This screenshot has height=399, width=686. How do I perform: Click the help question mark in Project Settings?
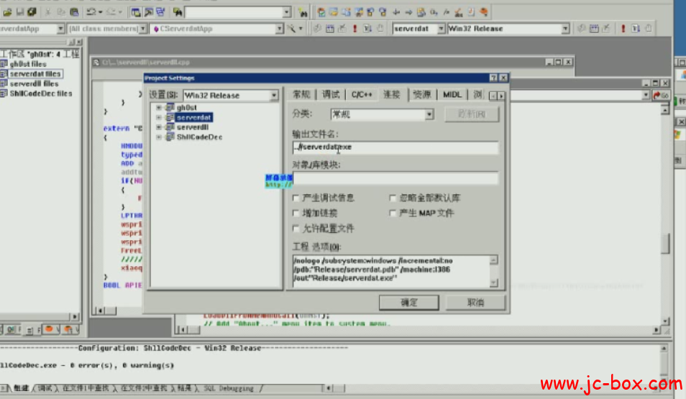pyautogui.click(x=493, y=78)
